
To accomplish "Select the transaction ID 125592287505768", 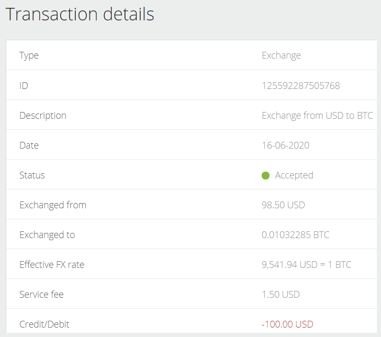I will click(x=300, y=86).
